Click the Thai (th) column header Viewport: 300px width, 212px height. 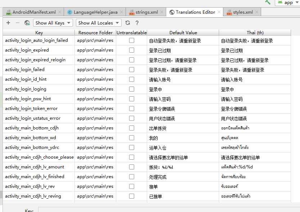(x=255, y=32)
